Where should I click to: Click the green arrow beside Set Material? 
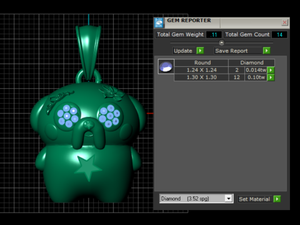click(277, 199)
